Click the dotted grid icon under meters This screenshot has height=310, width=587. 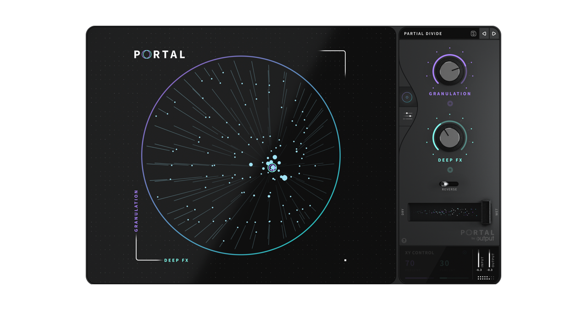(x=486, y=278)
